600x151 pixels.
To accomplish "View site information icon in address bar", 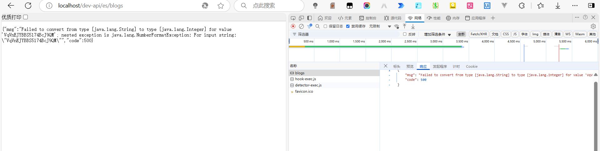I will pyautogui.click(x=49, y=6).
